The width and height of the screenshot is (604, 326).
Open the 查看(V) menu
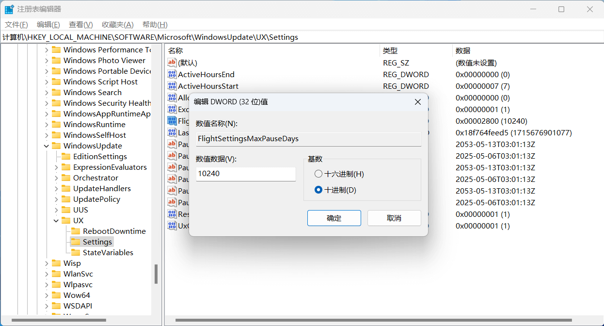(x=81, y=25)
